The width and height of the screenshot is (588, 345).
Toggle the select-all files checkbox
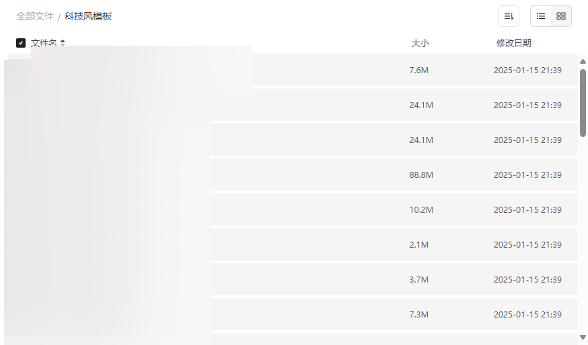(x=21, y=43)
